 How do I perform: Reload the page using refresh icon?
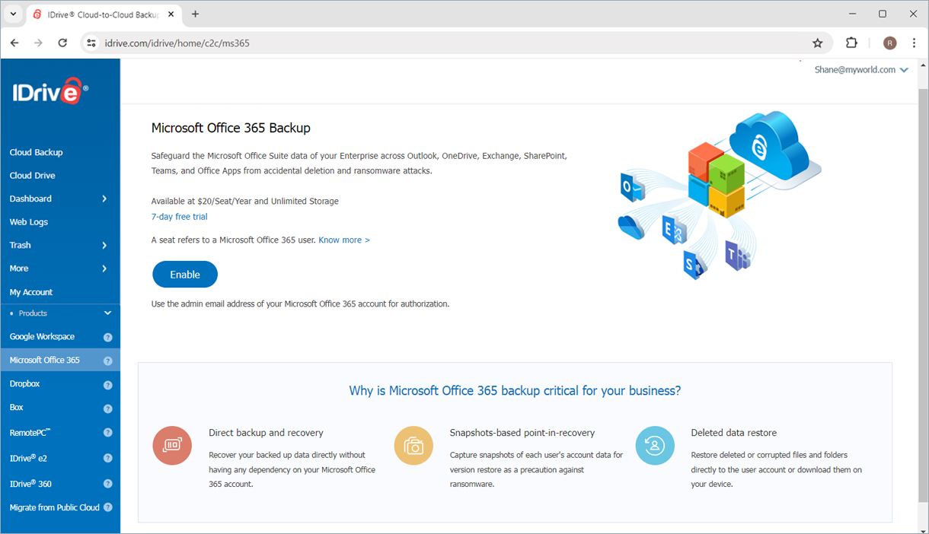click(x=62, y=43)
